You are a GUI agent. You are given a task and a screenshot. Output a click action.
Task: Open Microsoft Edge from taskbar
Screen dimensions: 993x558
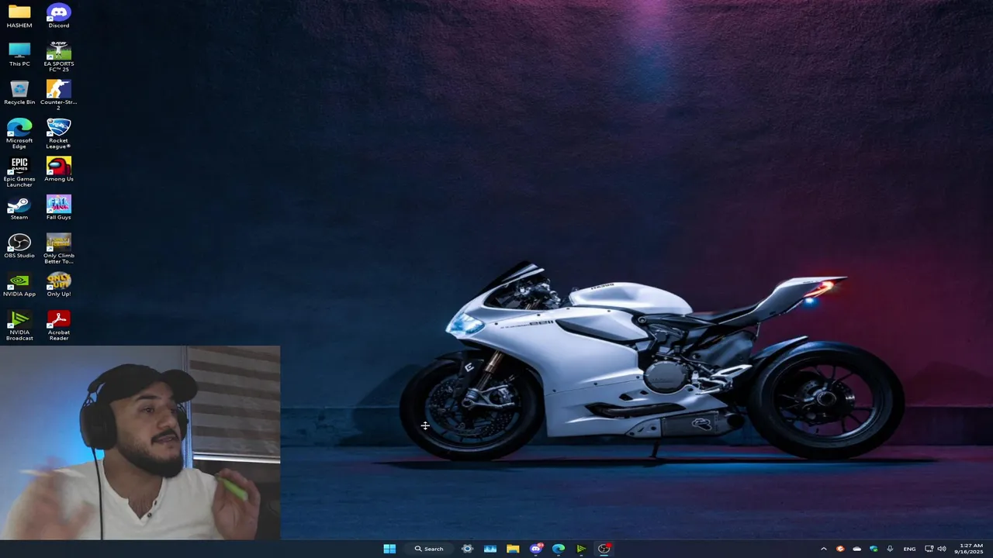point(559,549)
